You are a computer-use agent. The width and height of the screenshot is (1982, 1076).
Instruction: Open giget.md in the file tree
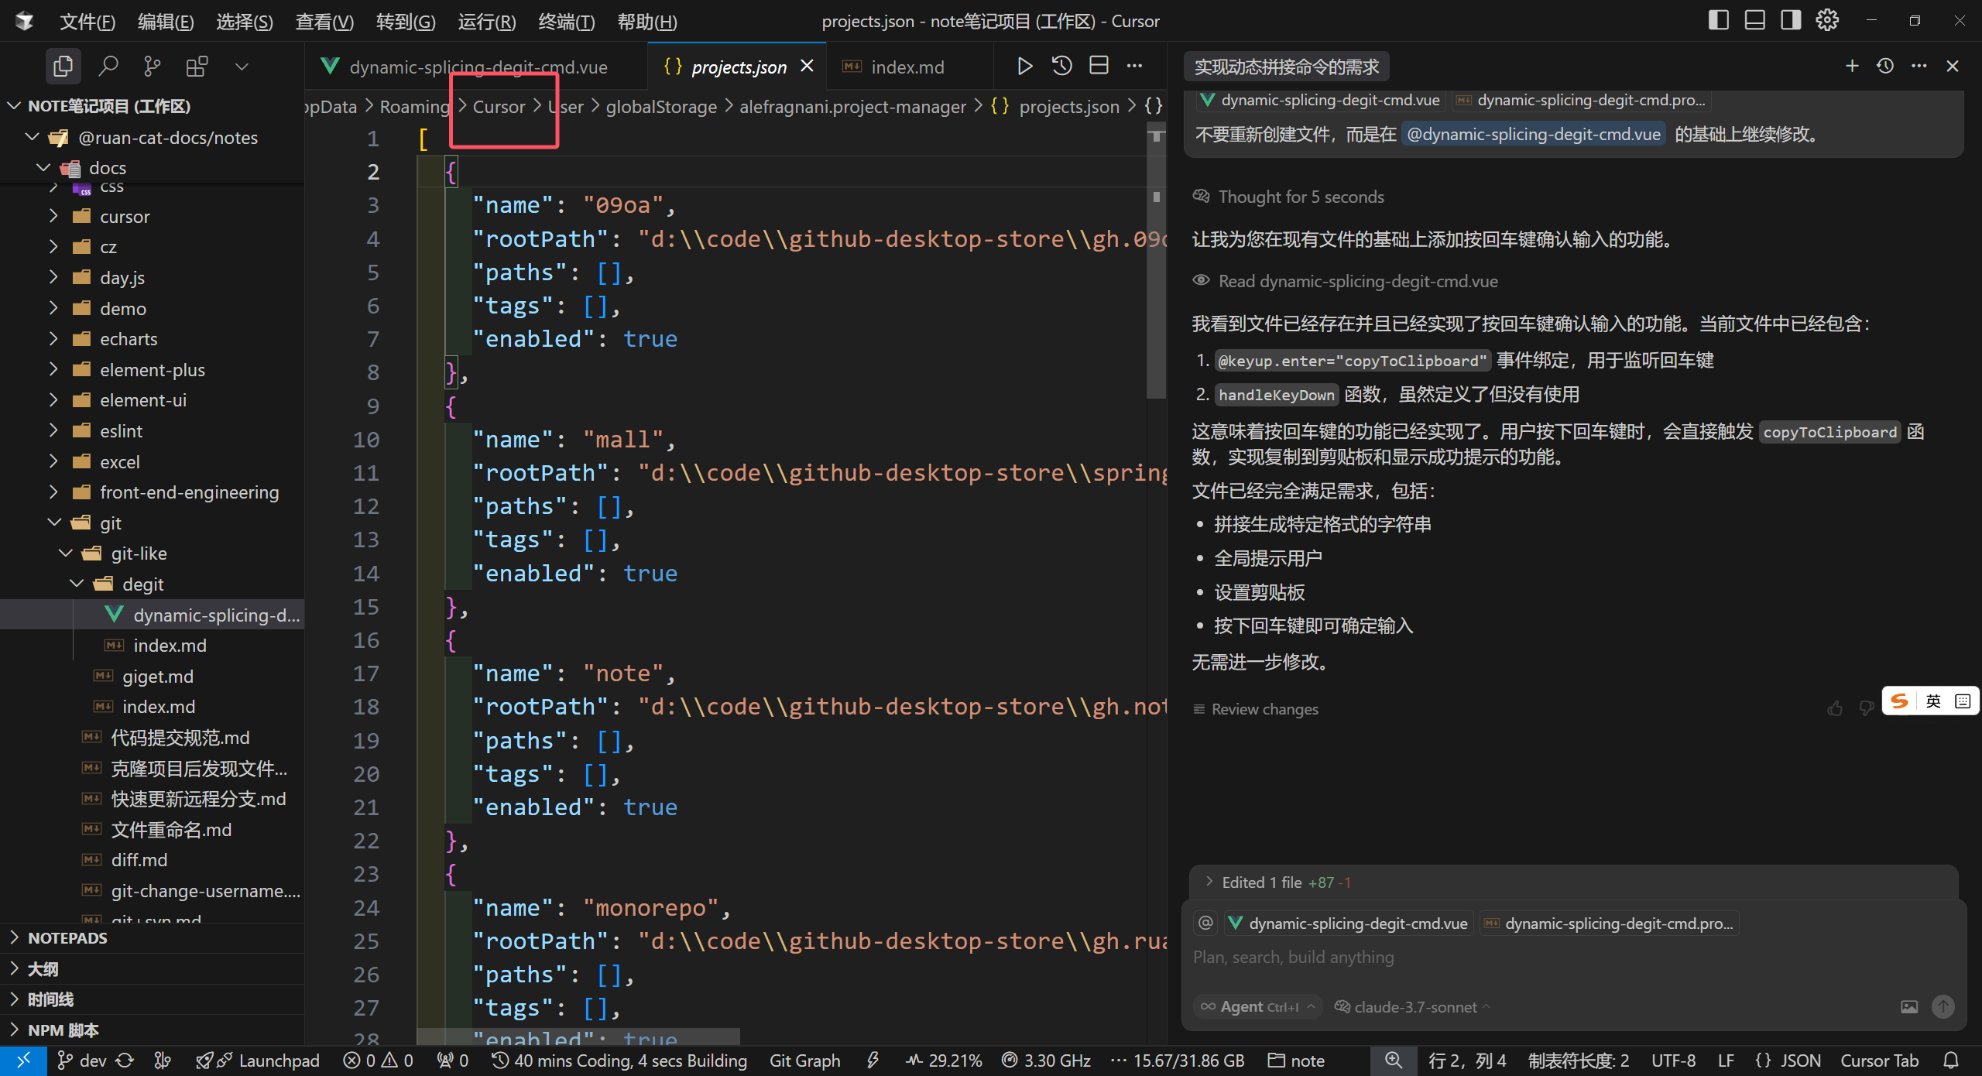click(153, 677)
